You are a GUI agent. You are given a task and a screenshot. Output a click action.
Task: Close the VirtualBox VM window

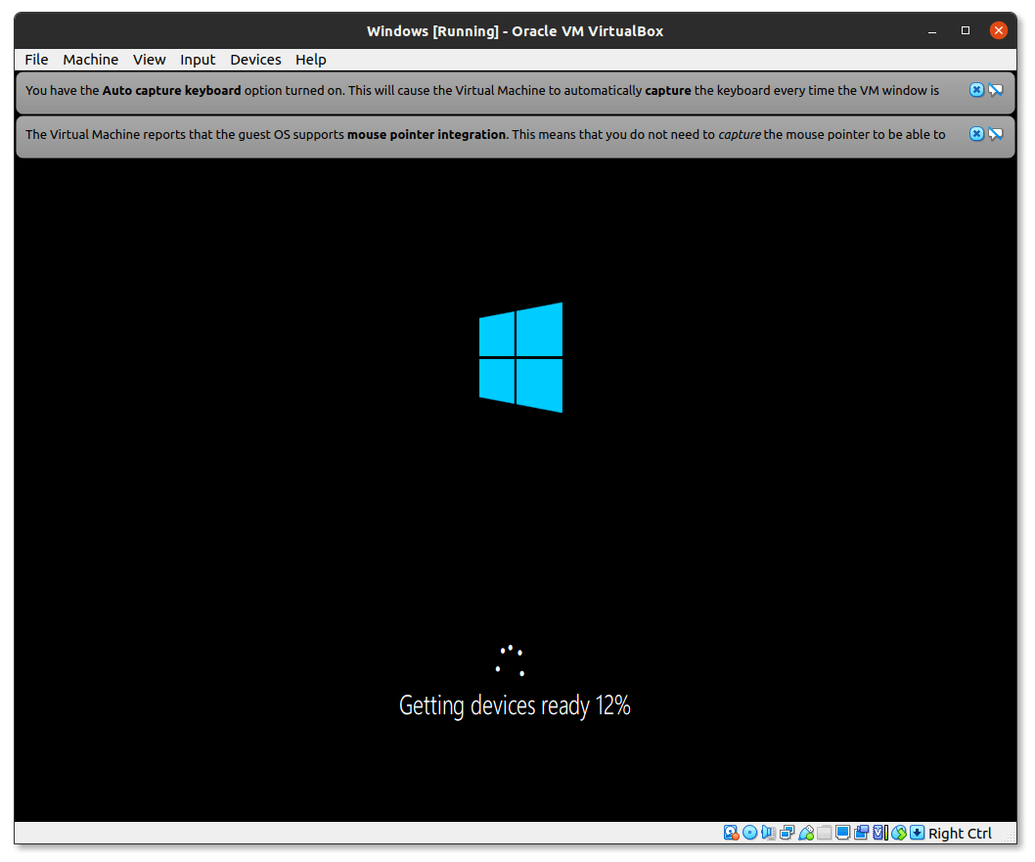coord(999,30)
